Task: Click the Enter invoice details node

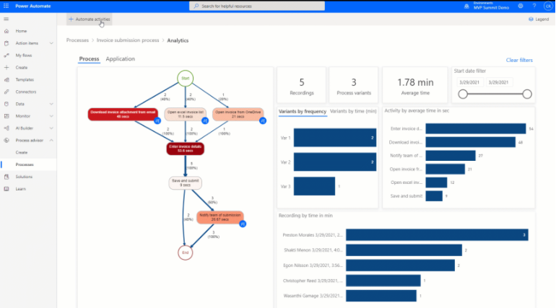Action: pos(185,149)
